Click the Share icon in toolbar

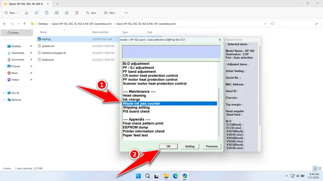pyautogui.click(x=67, y=13)
